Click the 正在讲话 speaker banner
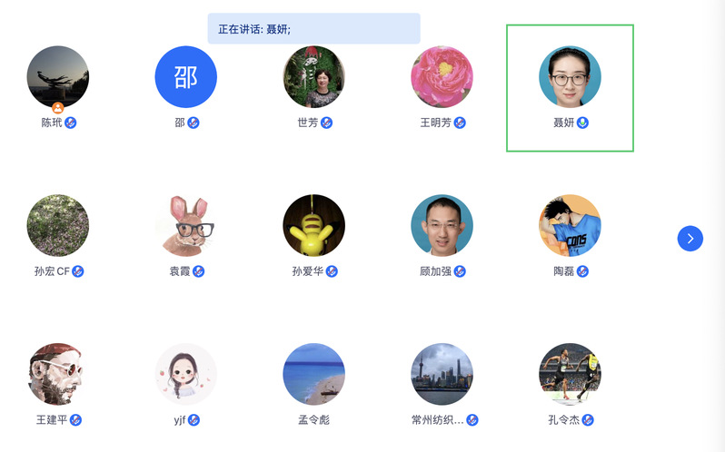Viewport: 725px width, 452px height. [314, 29]
